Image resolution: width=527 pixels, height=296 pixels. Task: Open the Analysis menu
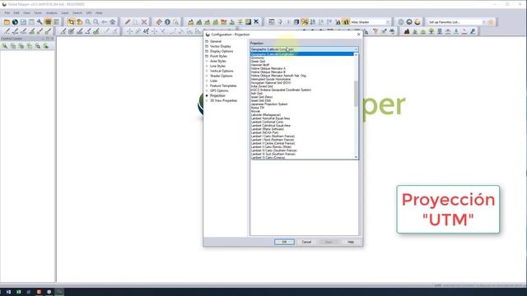(51, 13)
